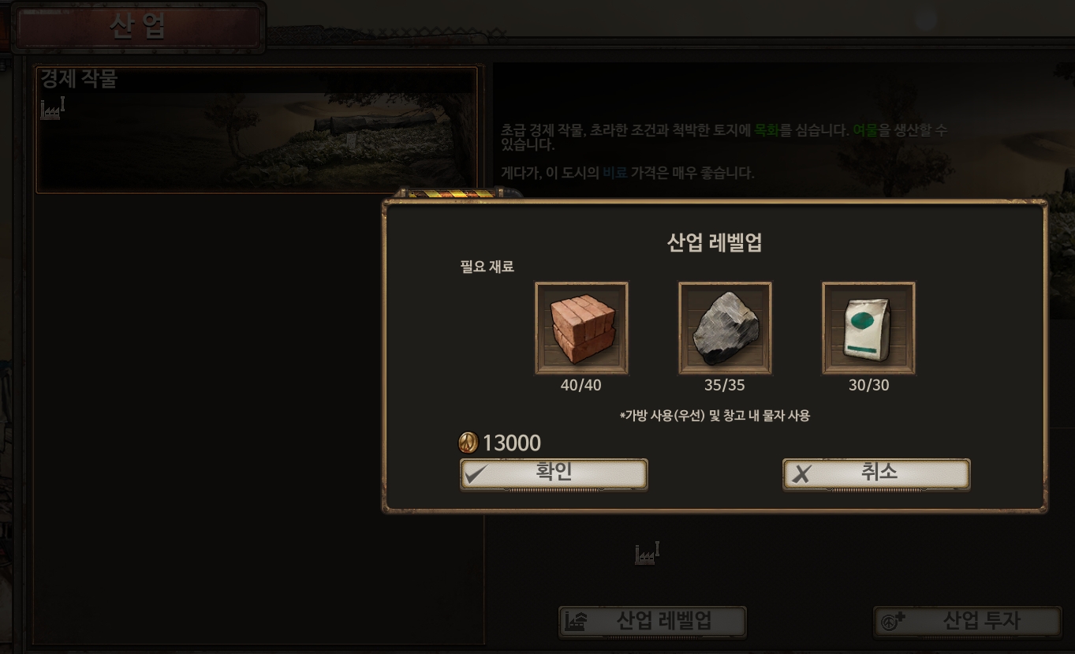Click the green 여물 link text

[x=865, y=130]
